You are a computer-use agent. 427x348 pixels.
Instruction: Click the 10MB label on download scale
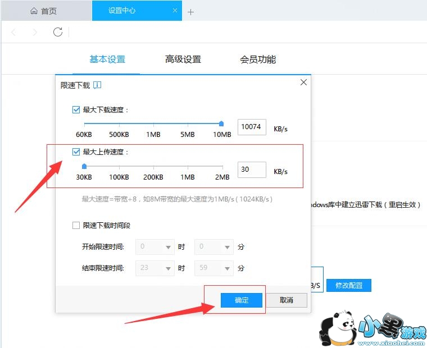click(222, 134)
